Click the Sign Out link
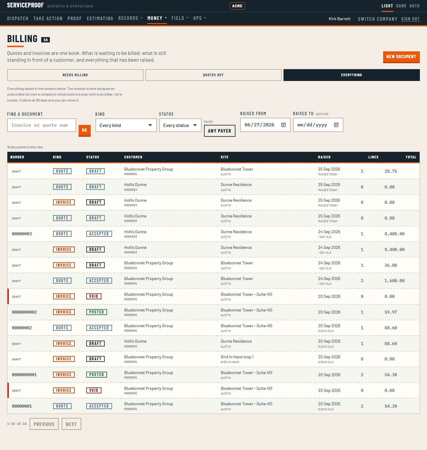The height and width of the screenshot is (450, 427). 410,19
